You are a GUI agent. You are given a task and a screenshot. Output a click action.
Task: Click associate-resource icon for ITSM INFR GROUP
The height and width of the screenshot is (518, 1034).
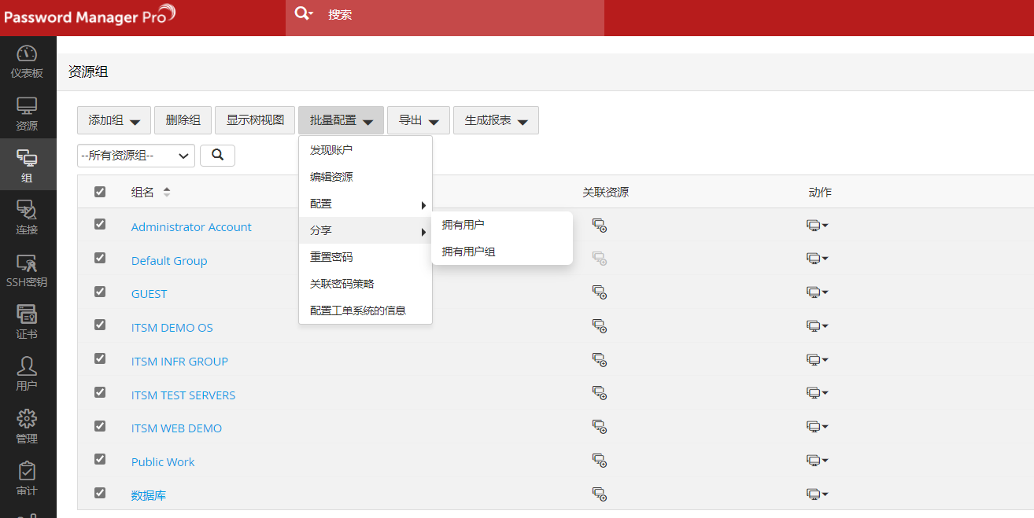click(x=599, y=360)
